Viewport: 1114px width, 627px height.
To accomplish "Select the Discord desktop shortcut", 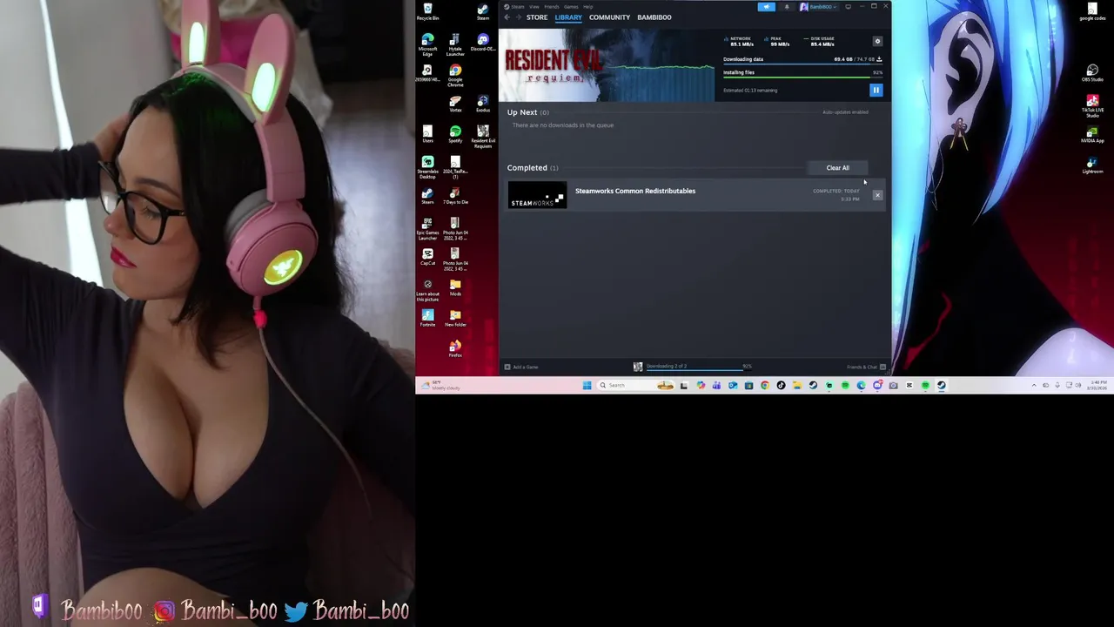I will point(483,42).
